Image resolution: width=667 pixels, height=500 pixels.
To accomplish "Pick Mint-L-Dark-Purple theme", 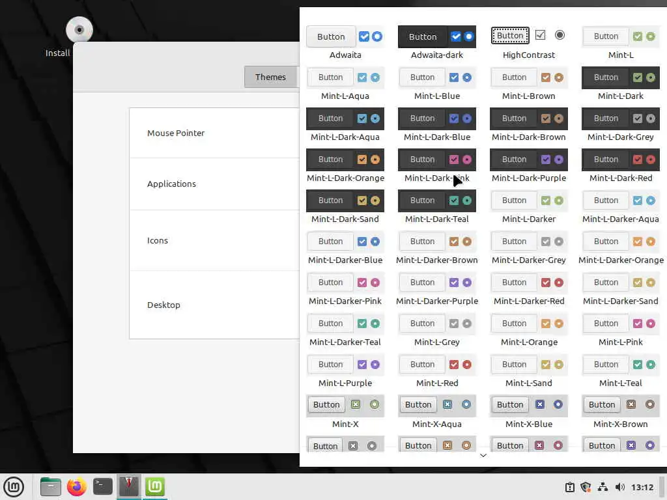I will (x=529, y=166).
